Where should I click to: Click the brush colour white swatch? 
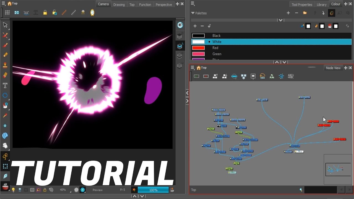[x=308, y=26]
